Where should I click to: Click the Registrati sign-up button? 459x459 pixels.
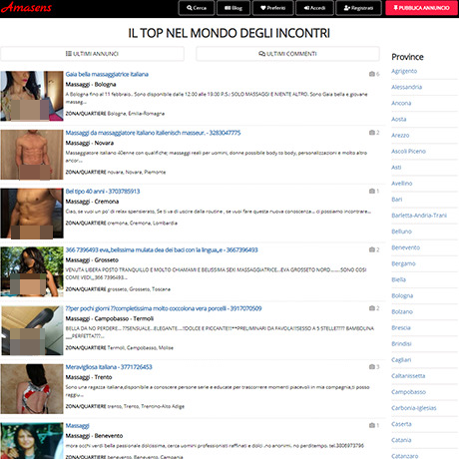pos(358,8)
